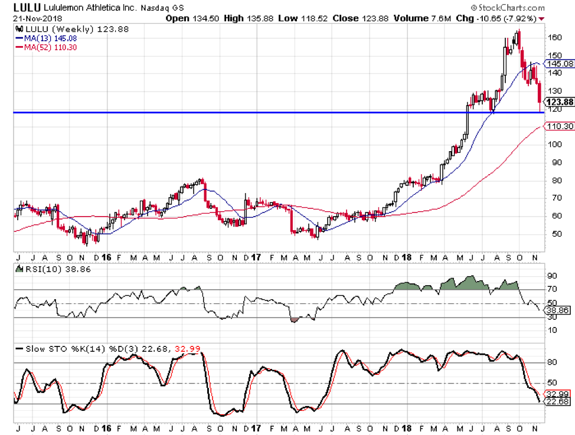575x435 pixels.
Task: Click the red 32.99 value in stochastic title
Action: click(188, 349)
